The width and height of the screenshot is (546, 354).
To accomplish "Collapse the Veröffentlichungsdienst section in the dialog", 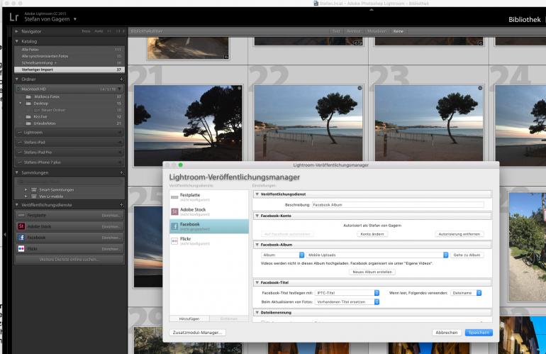I will coord(257,194).
